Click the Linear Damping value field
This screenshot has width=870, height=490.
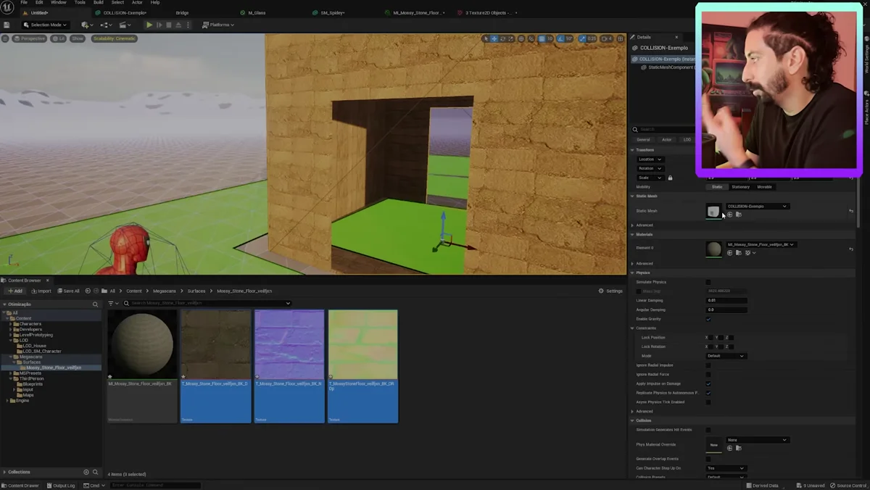(x=726, y=300)
